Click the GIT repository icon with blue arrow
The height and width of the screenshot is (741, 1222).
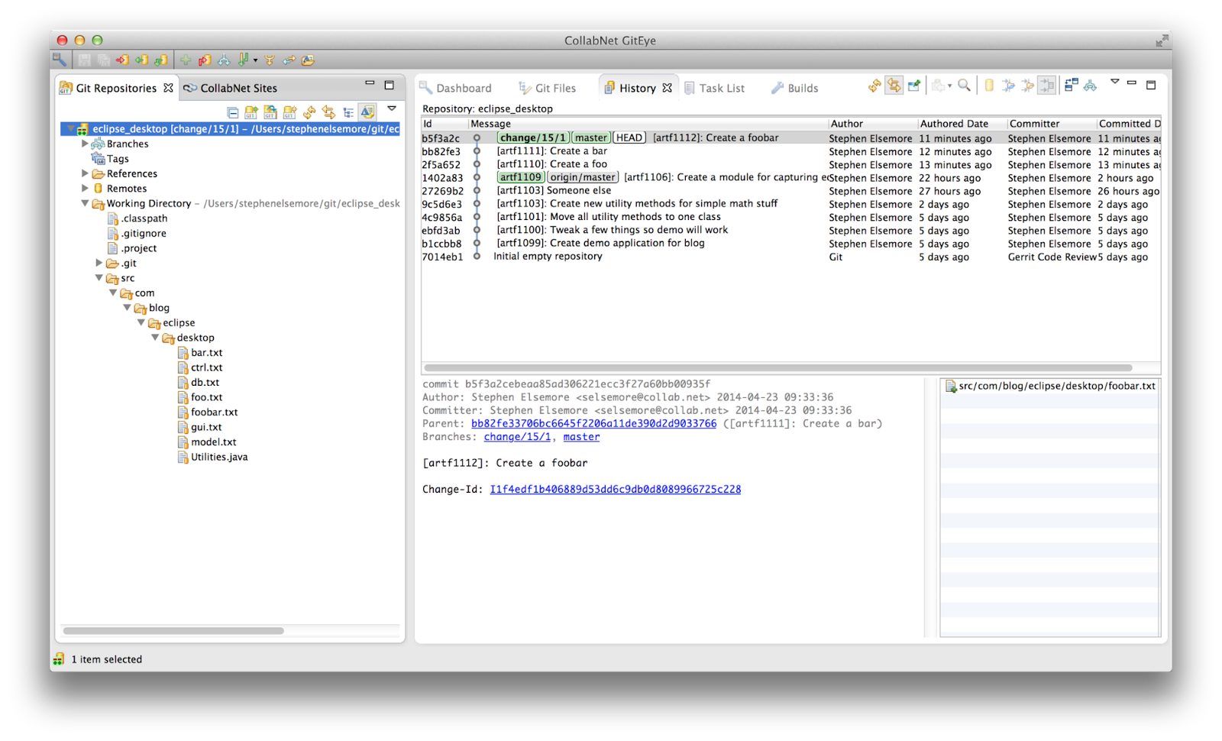(x=270, y=112)
